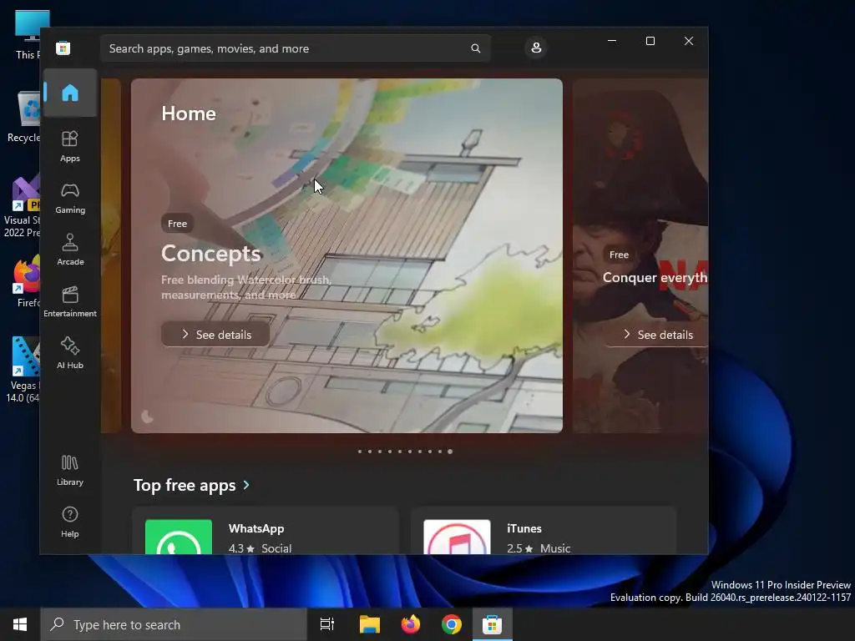Select the Firefox desktop shortcut
Image resolution: width=855 pixels, height=641 pixels.
[26, 282]
